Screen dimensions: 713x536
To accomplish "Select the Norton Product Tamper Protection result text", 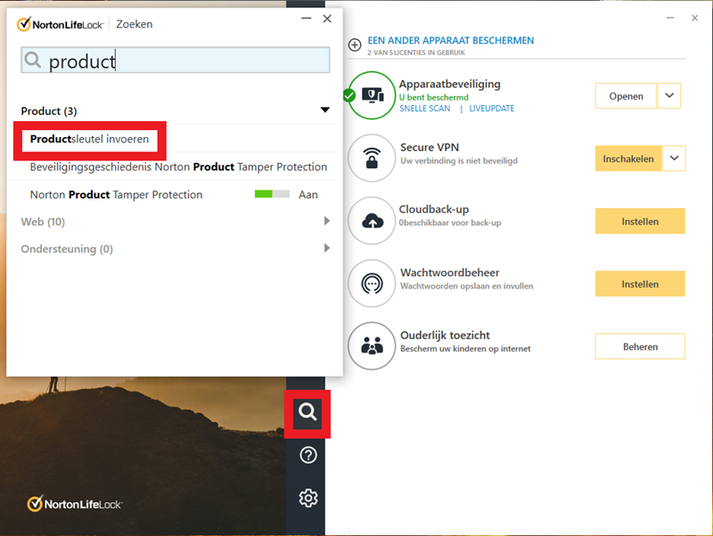I will point(116,194).
